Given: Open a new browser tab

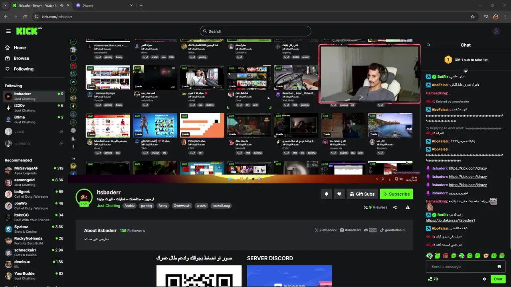Looking at the screenshot, I should (141, 5).
